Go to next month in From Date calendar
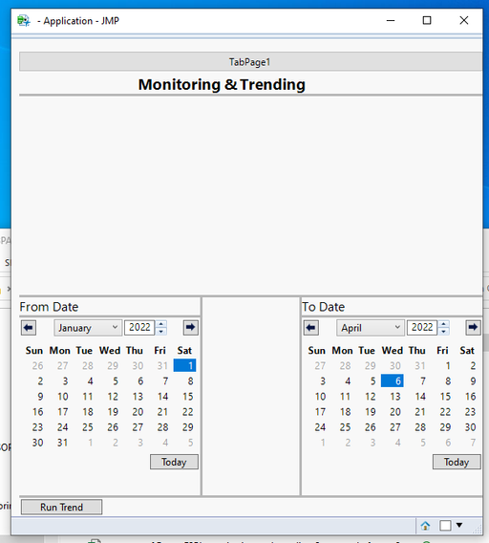 [x=190, y=328]
